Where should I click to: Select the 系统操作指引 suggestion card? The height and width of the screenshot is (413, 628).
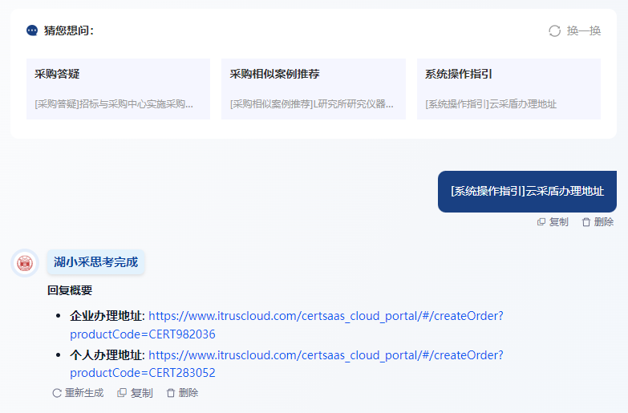508,89
